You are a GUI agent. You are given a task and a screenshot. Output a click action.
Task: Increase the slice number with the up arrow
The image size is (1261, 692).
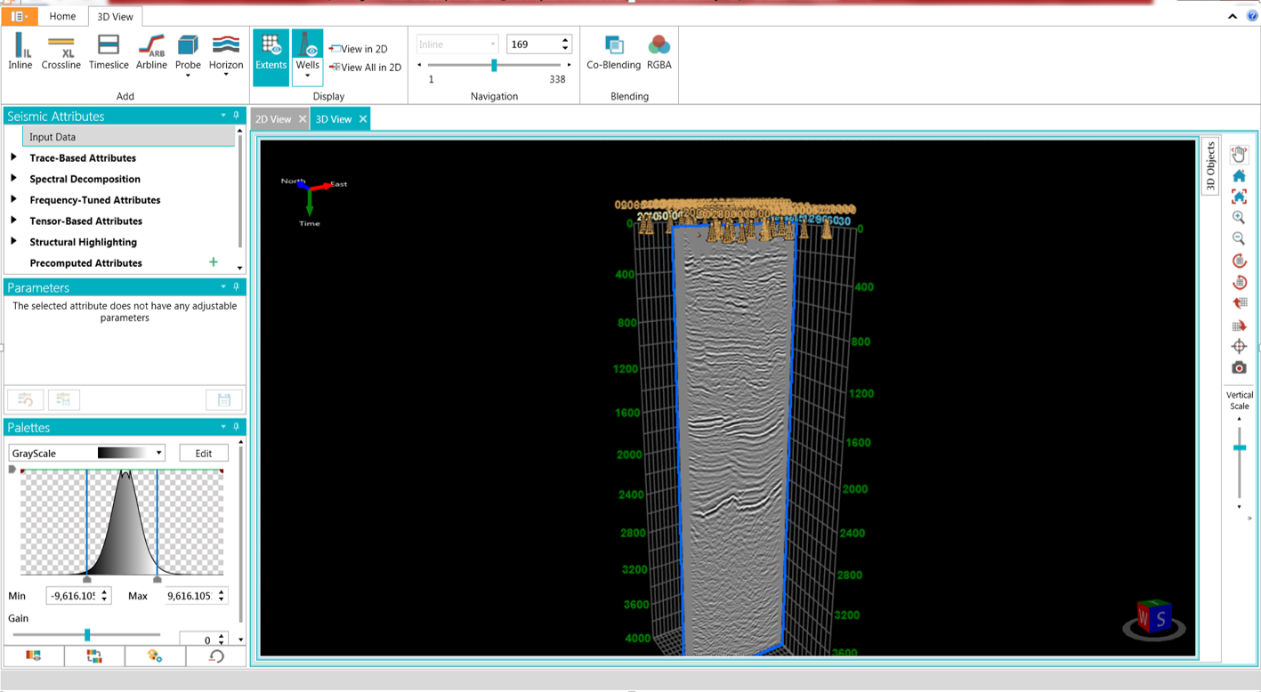[565, 40]
